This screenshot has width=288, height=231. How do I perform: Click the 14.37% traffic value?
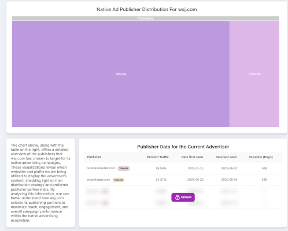click(x=161, y=180)
